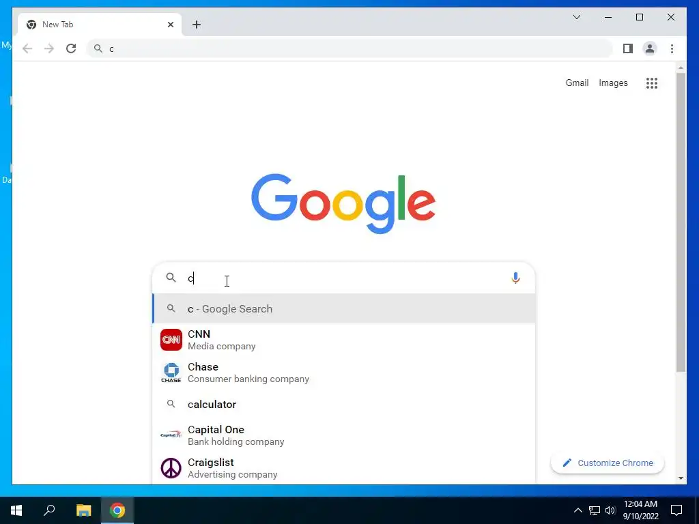
Task: Select the Capital One suggestion
Action: point(344,435)
